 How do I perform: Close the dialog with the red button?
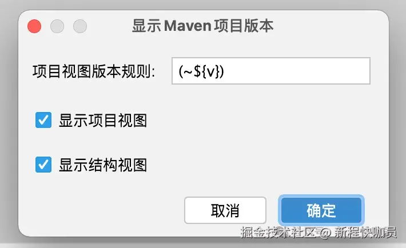[34, 26]
